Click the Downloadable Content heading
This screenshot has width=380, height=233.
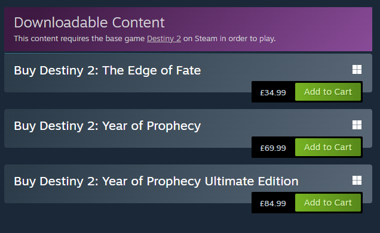coord(89,23)
